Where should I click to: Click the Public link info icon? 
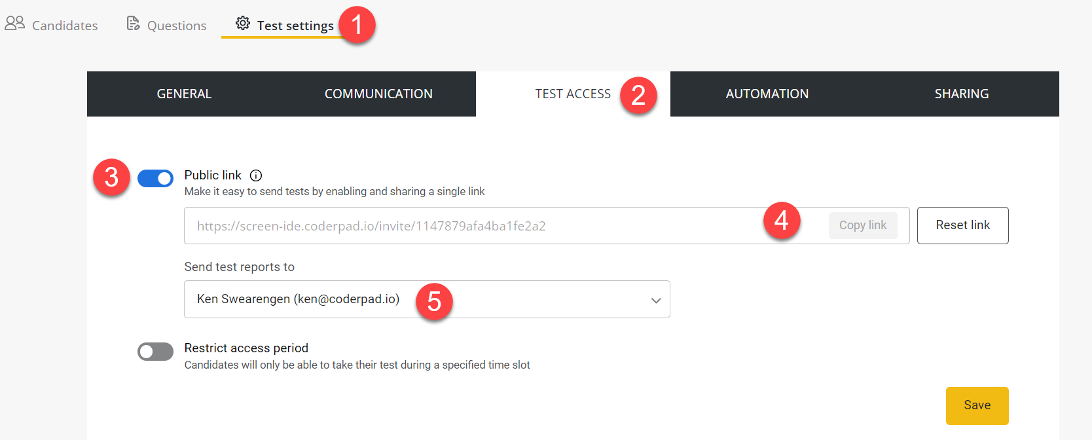pyautogui.click(x=256, y=175)
